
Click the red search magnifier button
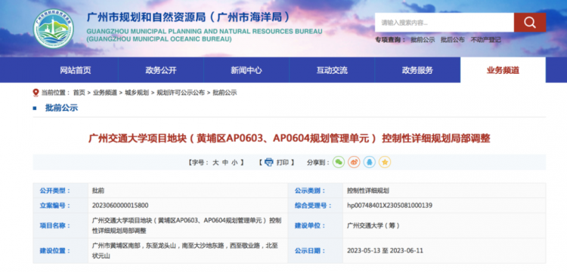click(x=530, y=23)
